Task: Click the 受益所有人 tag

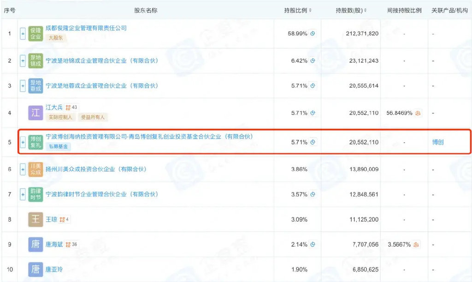Action: click(93, 117)
